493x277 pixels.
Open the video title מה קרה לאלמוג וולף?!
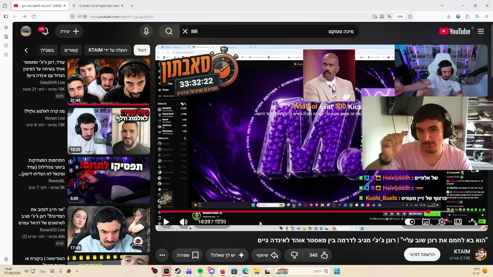(x=45, y=111)
